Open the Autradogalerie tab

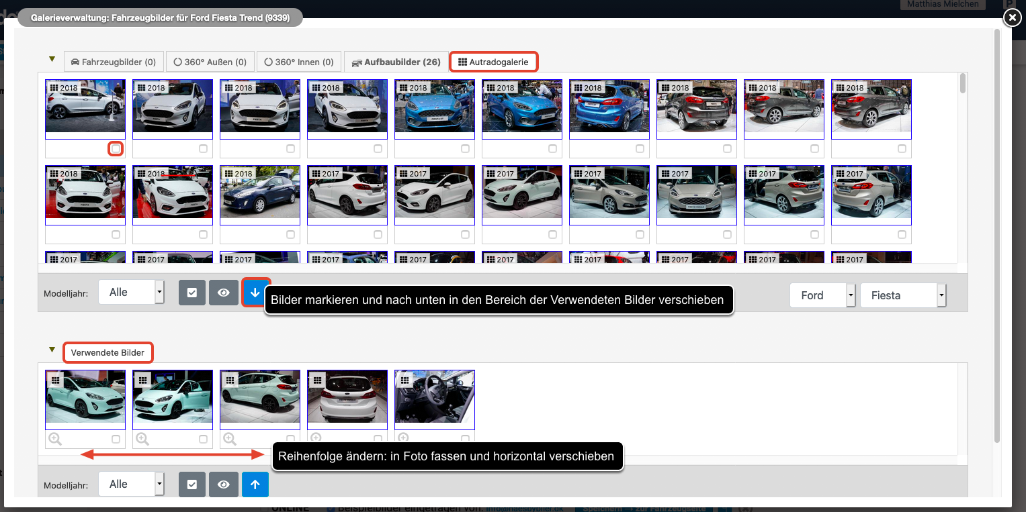[493, 62]
